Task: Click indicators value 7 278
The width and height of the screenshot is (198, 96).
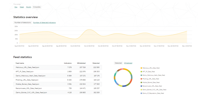Action: [69, 67]
